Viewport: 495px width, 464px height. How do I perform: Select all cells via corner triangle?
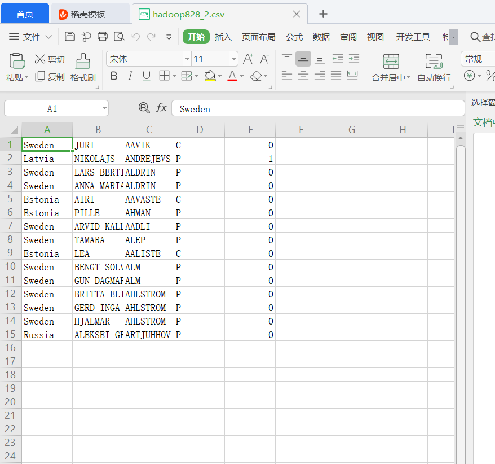click(15, 130)
